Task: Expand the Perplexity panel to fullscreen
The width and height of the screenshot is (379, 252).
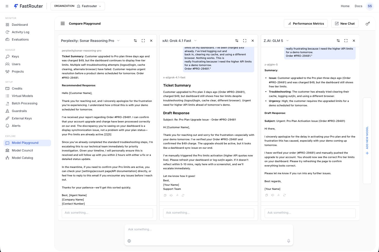Action: pos(143,41)
